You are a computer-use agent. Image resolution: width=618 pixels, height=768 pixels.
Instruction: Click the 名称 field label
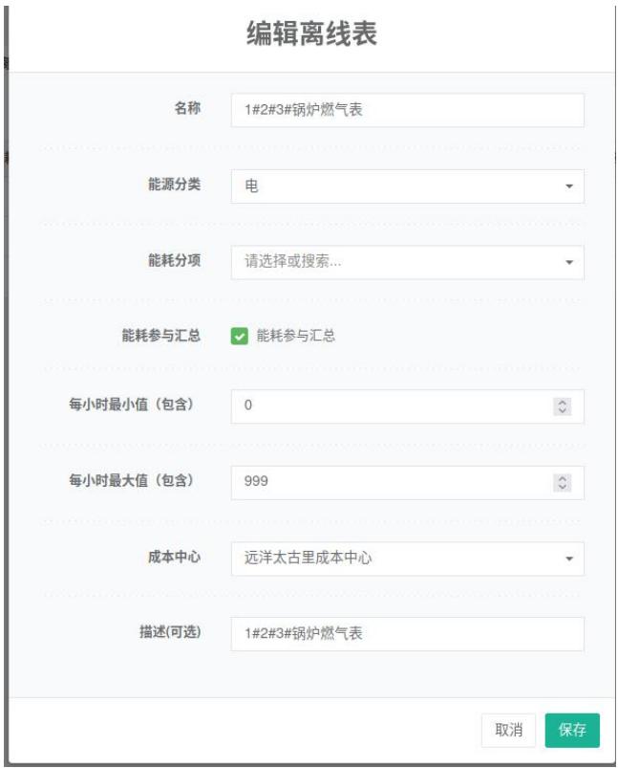point(187,109)
